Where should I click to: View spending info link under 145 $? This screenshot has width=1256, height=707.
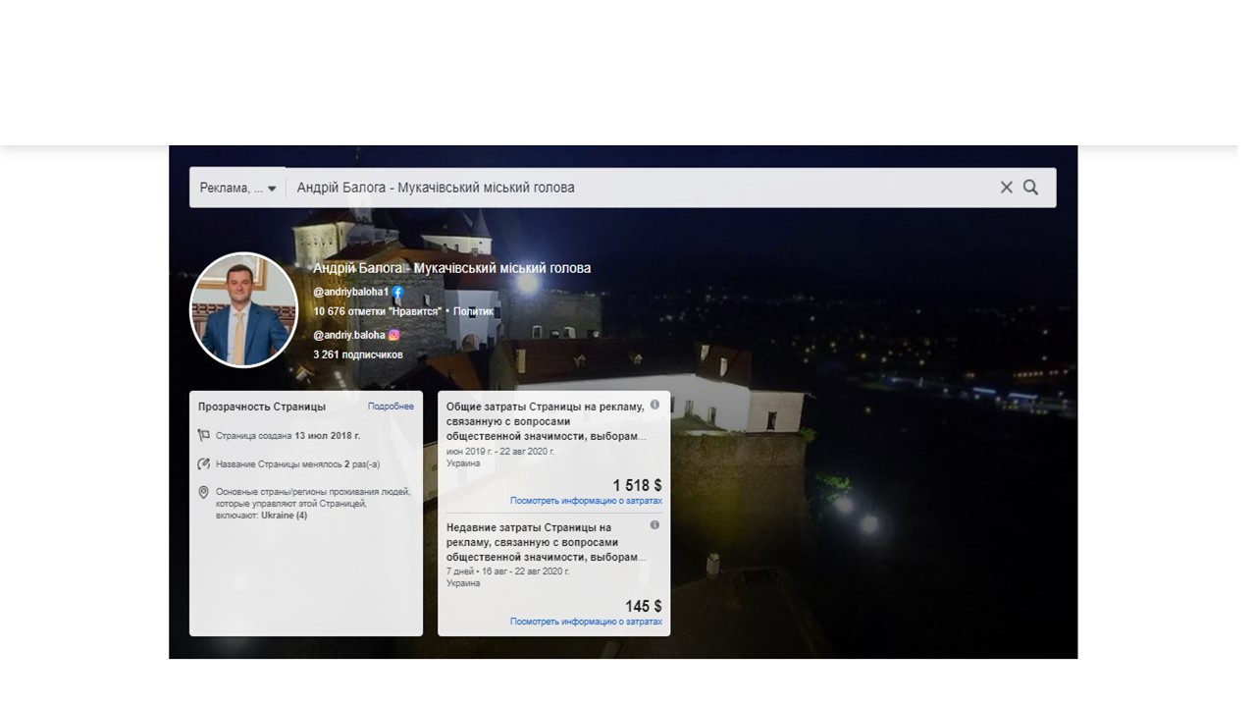point(586,622)
